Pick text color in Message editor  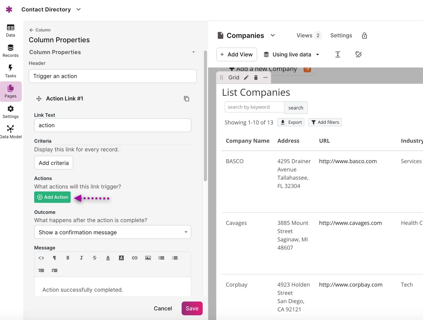(108, 258)
